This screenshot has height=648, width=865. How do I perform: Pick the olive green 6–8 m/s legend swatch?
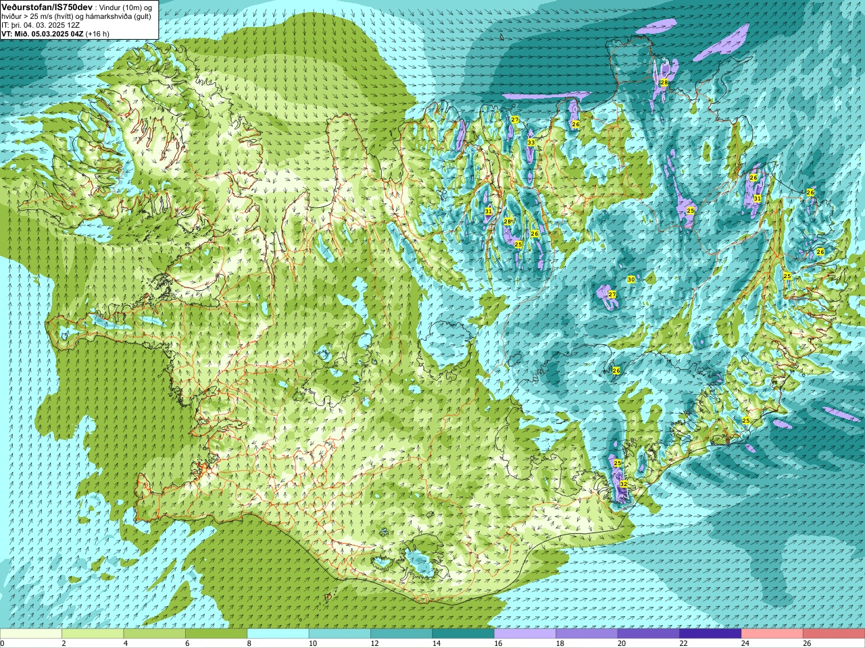[216, 634]
